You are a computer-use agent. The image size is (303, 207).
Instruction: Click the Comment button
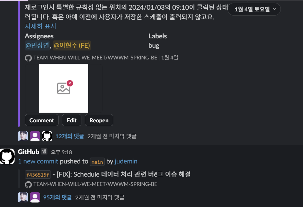click(42, 120)
